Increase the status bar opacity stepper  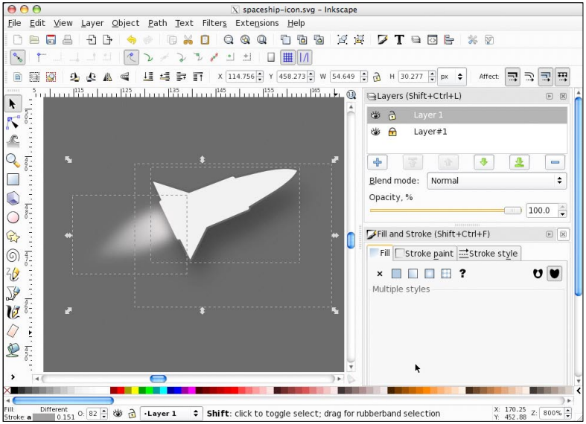point(104,411)
